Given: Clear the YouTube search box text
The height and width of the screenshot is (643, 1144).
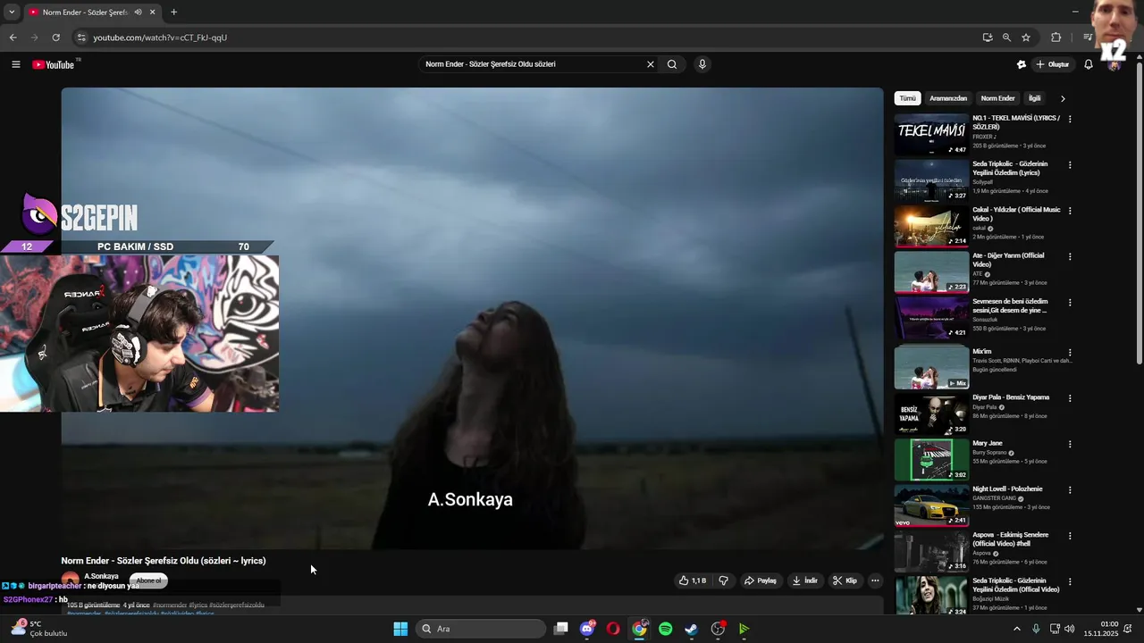Looking at the screenshot, I should tap(651, 64).
